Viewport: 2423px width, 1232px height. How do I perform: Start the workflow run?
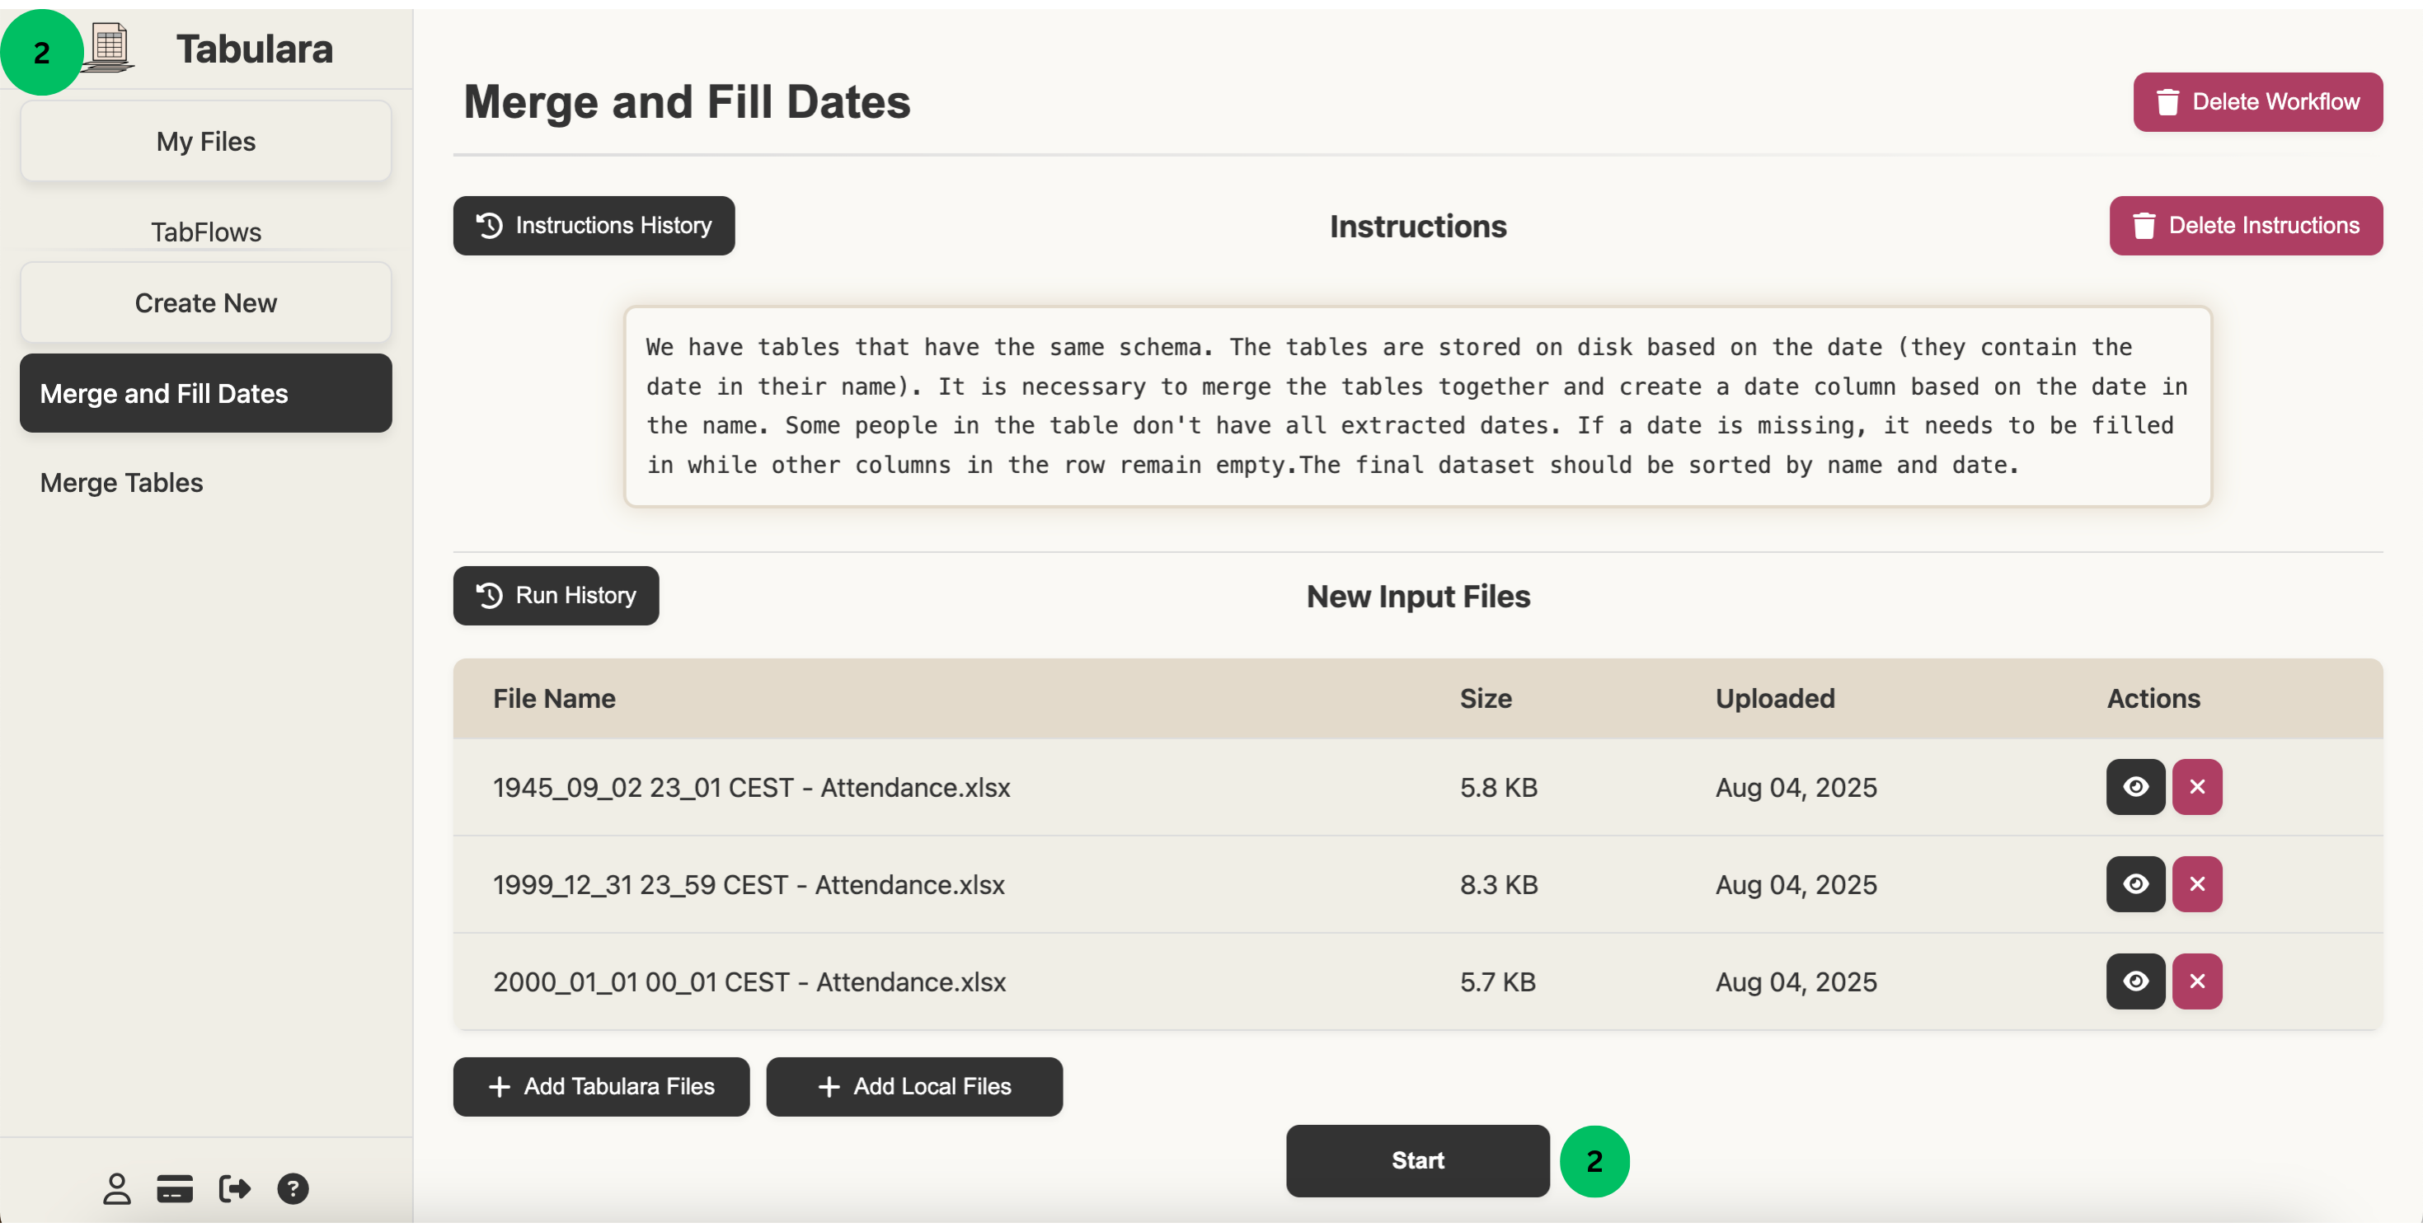click(x=1416, y=1160)
